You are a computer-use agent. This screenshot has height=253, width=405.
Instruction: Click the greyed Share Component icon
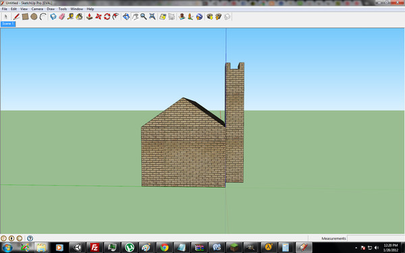pos(227,17)
